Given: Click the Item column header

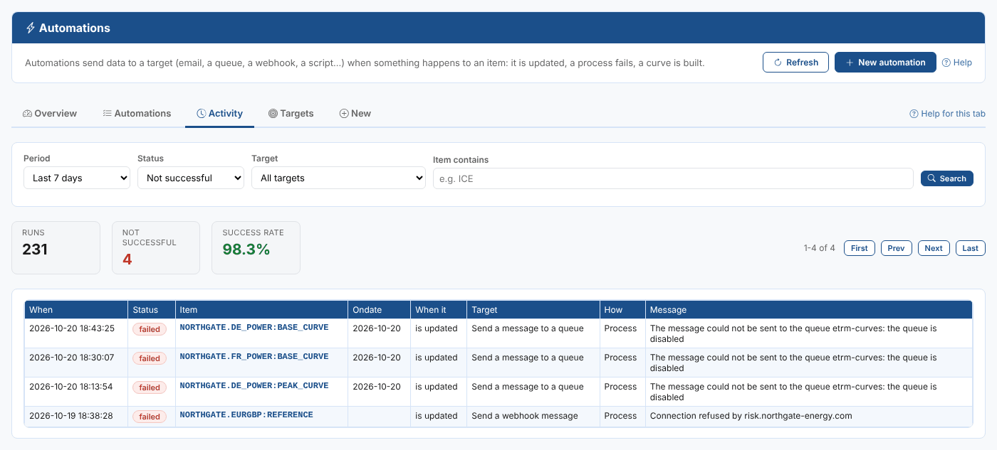Looking at the screenshot, I should point(261,310).
